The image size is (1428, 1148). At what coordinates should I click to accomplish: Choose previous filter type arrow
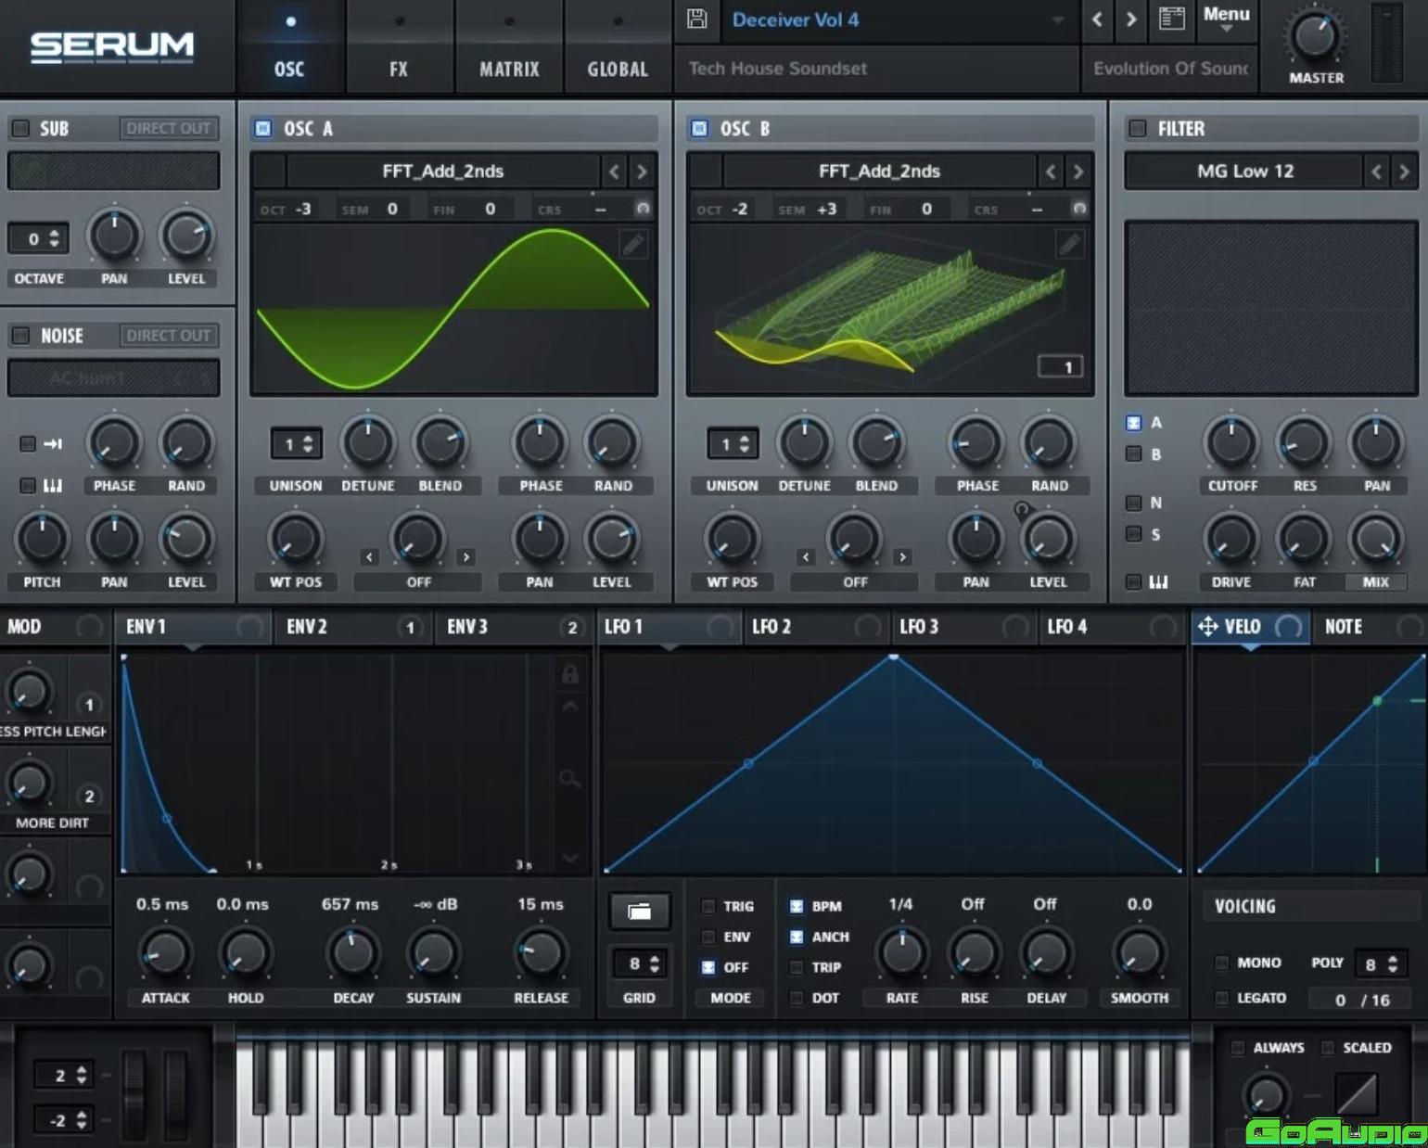click(1376, 172)
